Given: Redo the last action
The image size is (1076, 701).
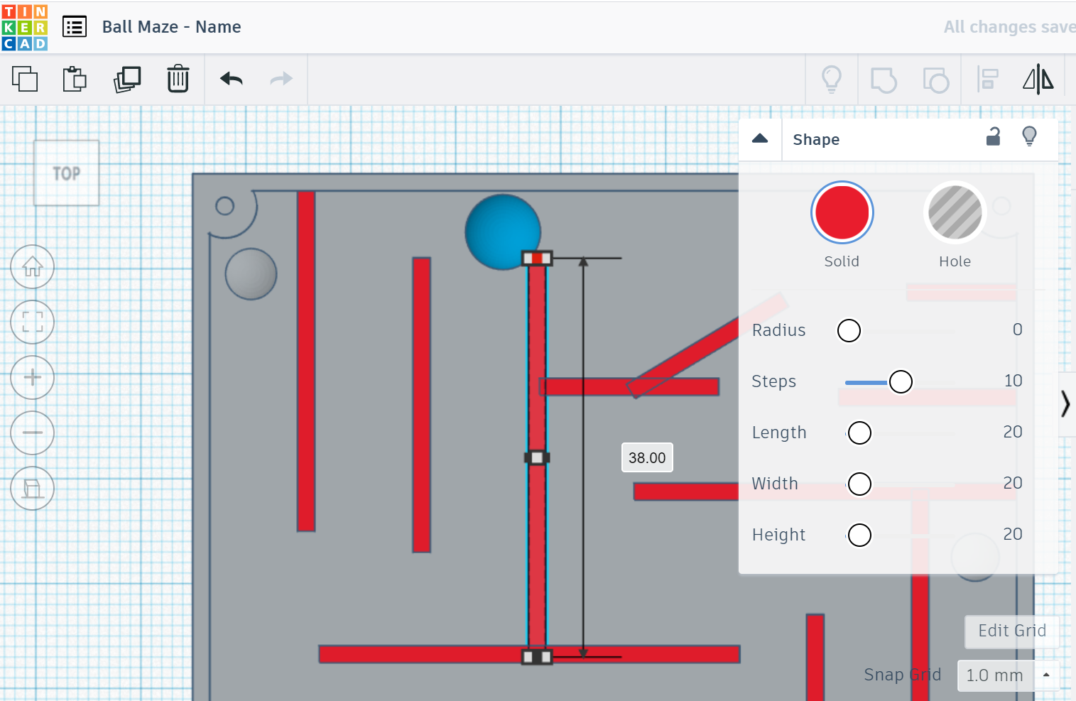Looking at the screenshot, I should coord(281,79).
